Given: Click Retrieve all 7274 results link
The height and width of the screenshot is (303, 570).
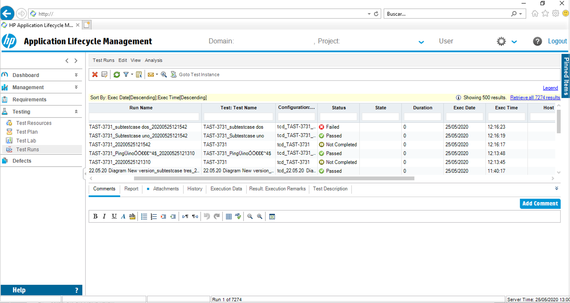Looking at the screenshot, I should tap(535, 98).
